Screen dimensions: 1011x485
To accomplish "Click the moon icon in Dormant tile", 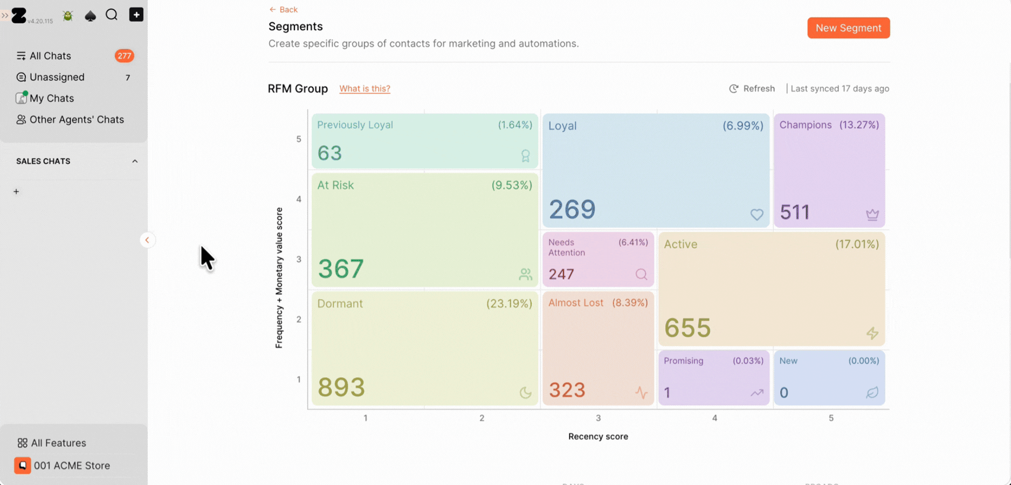I will (525, 392).
